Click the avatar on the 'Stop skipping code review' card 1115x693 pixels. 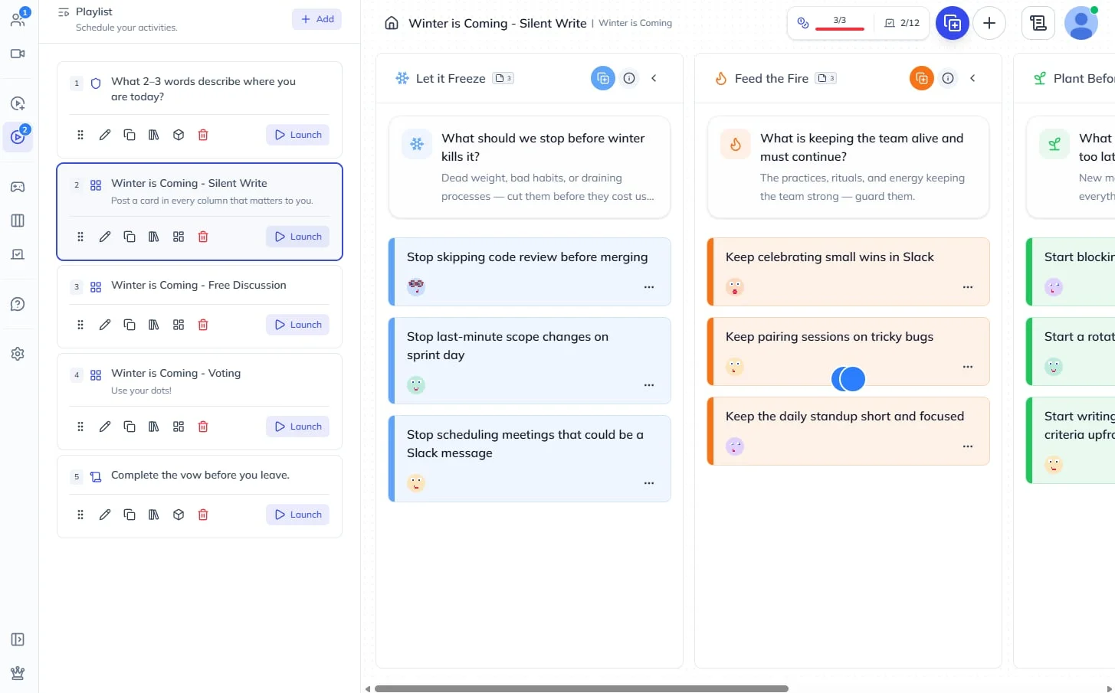click(416, 287)
